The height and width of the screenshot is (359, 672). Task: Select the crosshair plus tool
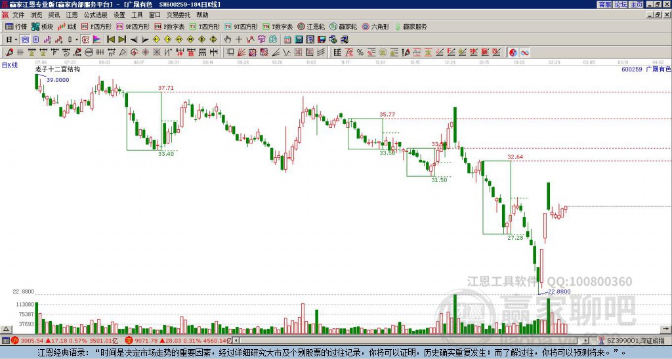239,39
